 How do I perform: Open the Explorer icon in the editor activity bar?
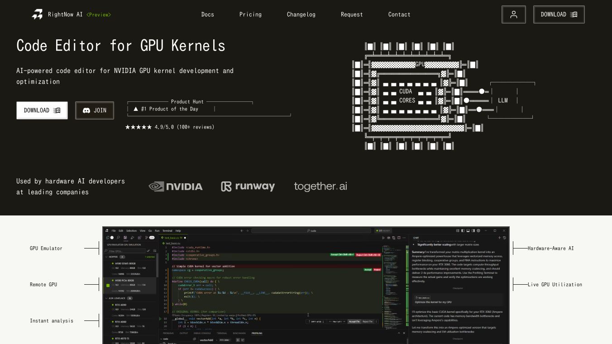pos(109,238)
